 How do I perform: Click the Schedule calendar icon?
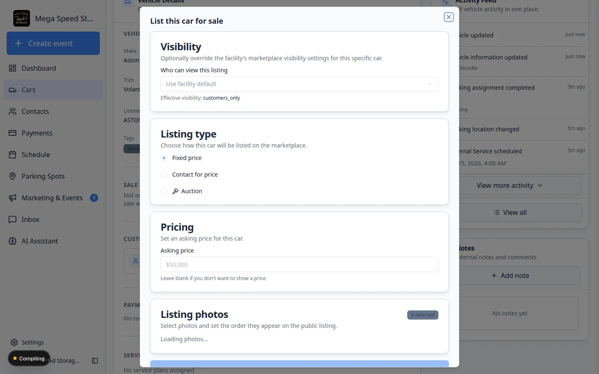tap(12, 155)
